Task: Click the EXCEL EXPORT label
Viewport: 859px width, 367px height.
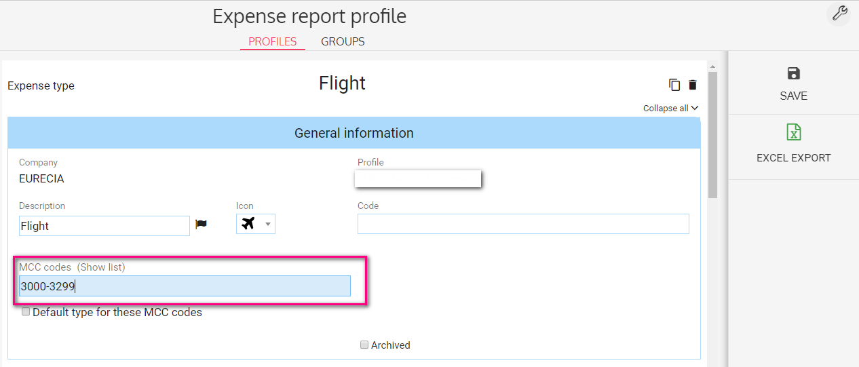Action: click(x=793, y=158)
